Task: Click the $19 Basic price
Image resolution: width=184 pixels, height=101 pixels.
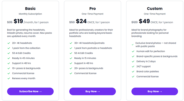Action: (x=18, y=21)
